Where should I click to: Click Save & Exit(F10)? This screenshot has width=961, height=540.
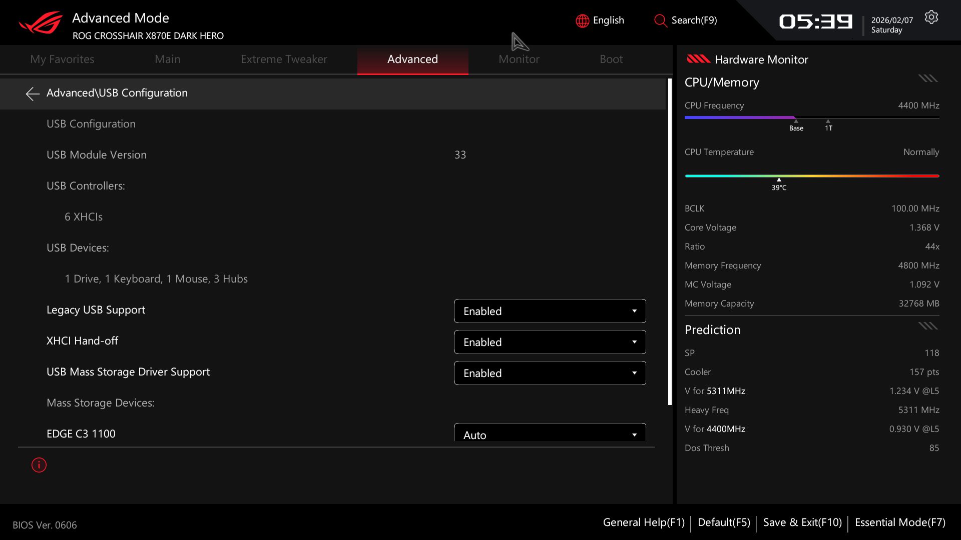[x=802, y=522]
